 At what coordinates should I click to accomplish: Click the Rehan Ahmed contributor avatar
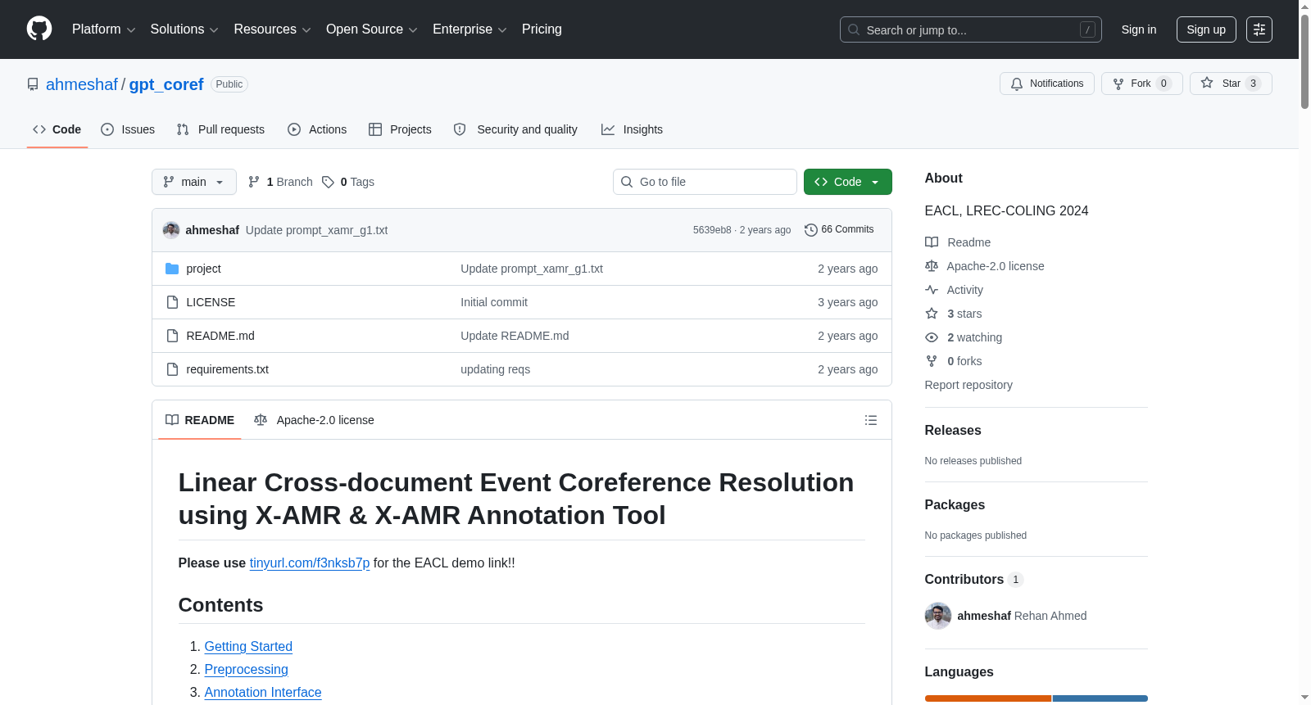[x=938, y=616]
